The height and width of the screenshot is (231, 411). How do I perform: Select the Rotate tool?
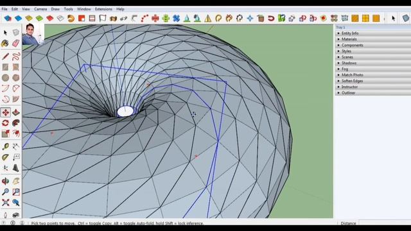(x=5, y=123)
